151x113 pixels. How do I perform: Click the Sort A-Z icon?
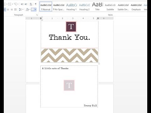click(31, 4)
